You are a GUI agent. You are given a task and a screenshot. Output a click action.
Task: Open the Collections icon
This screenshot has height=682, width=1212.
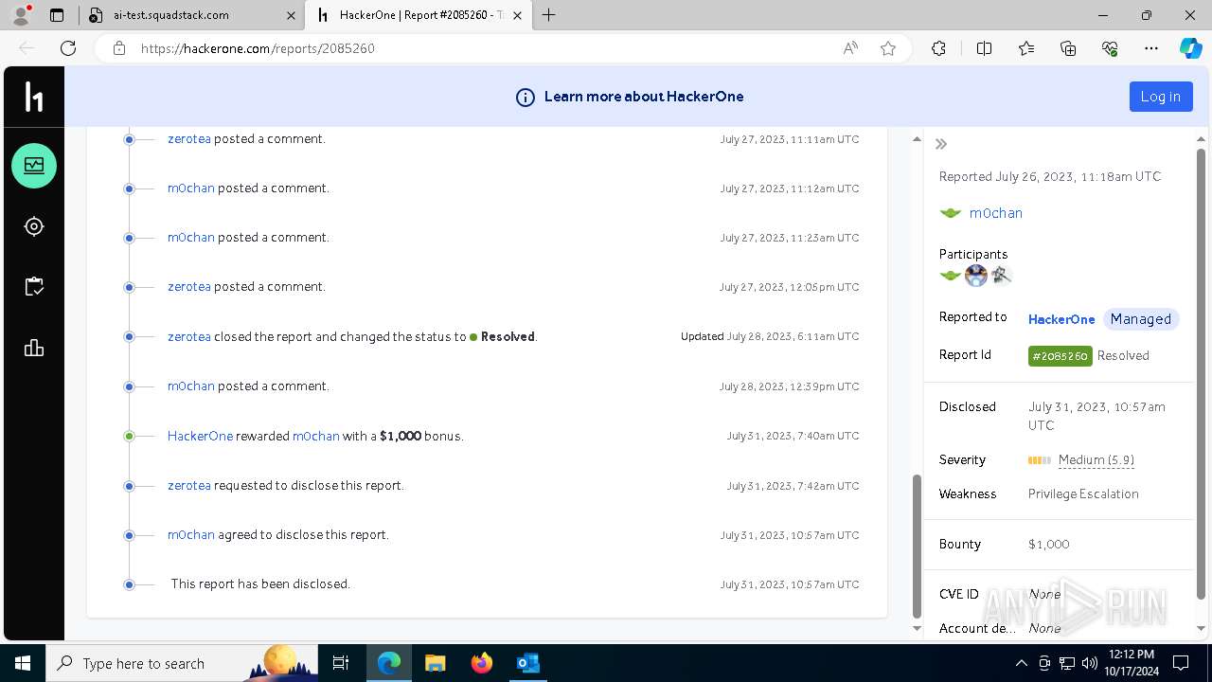pyautogui.click(x=1068, y=48)
